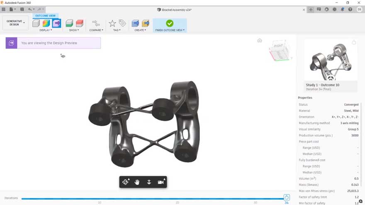This screenshot has height=205, width=365.
Task: Click the Iterations slider track at 10
Action: point(100,199)
